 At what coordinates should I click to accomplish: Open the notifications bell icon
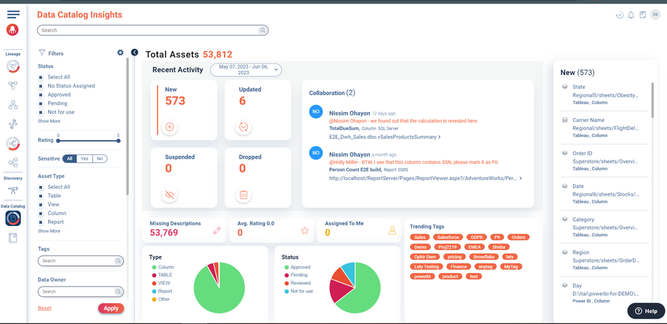[x=631, y=15]
